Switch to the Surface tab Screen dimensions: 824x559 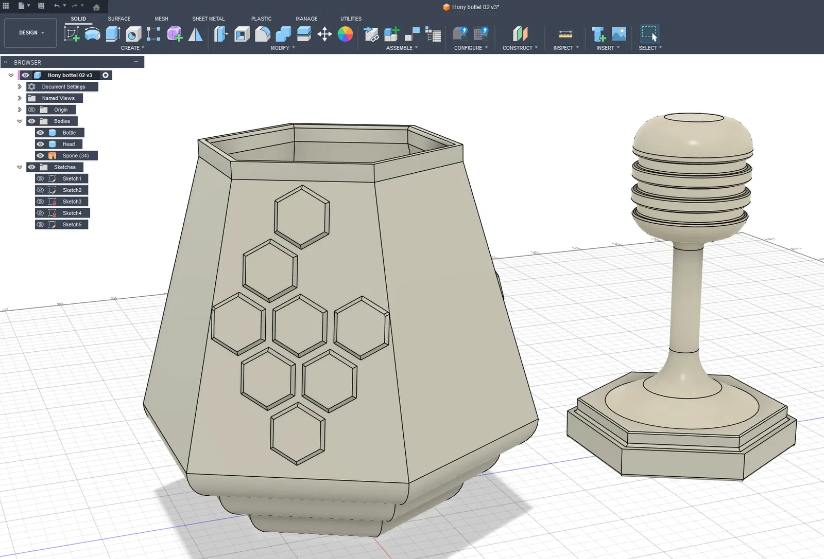tap(119, 19)
